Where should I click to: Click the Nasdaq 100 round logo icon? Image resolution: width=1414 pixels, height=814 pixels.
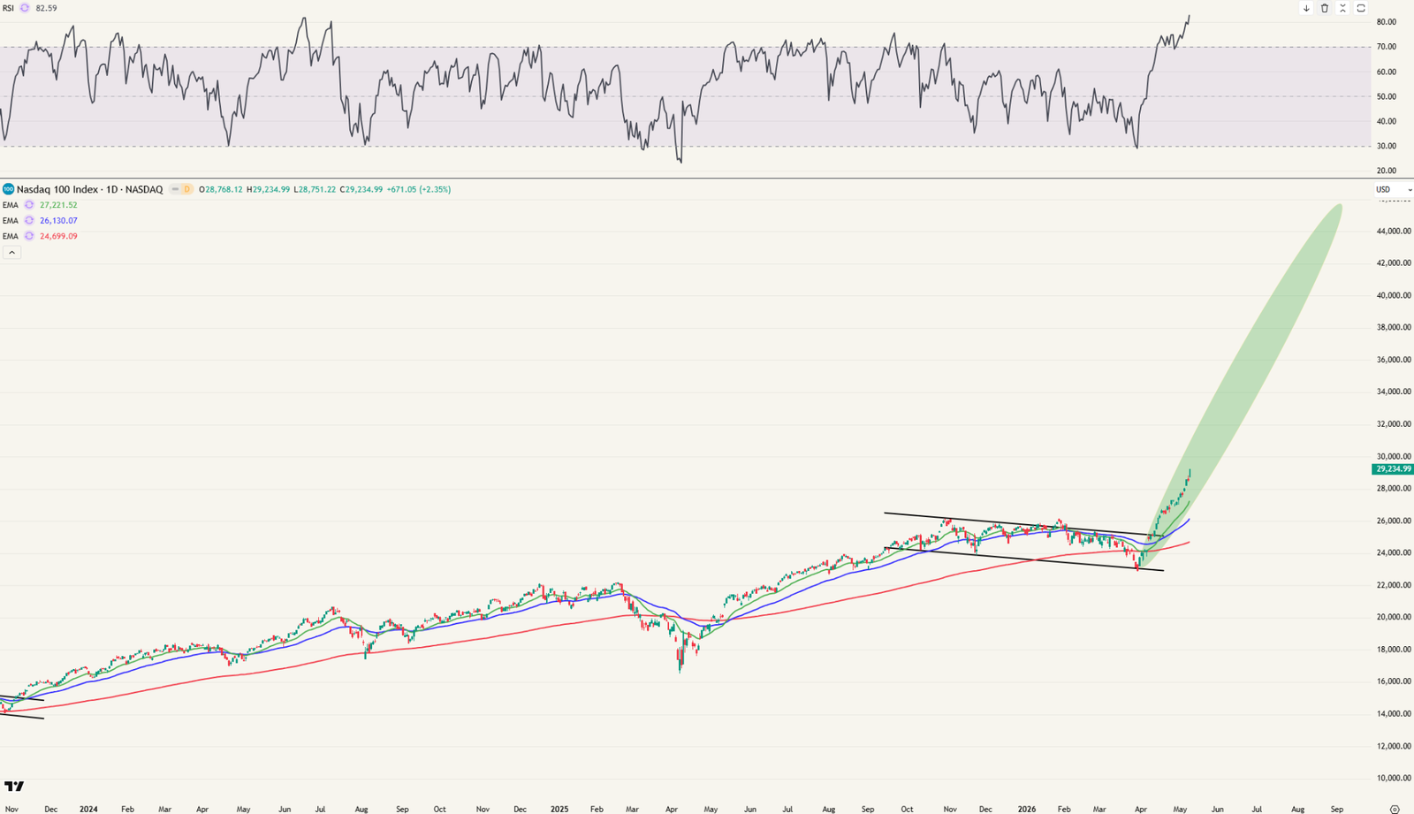point(8,189)
